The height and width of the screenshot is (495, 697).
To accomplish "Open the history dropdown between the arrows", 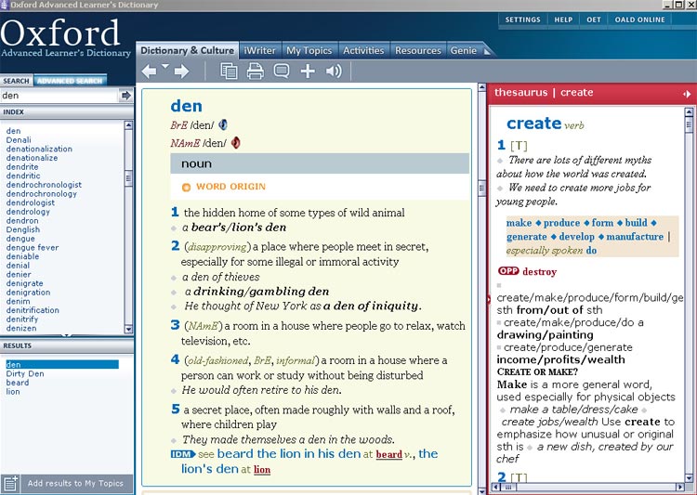I will pyautogui.click(x=164, y=66).
